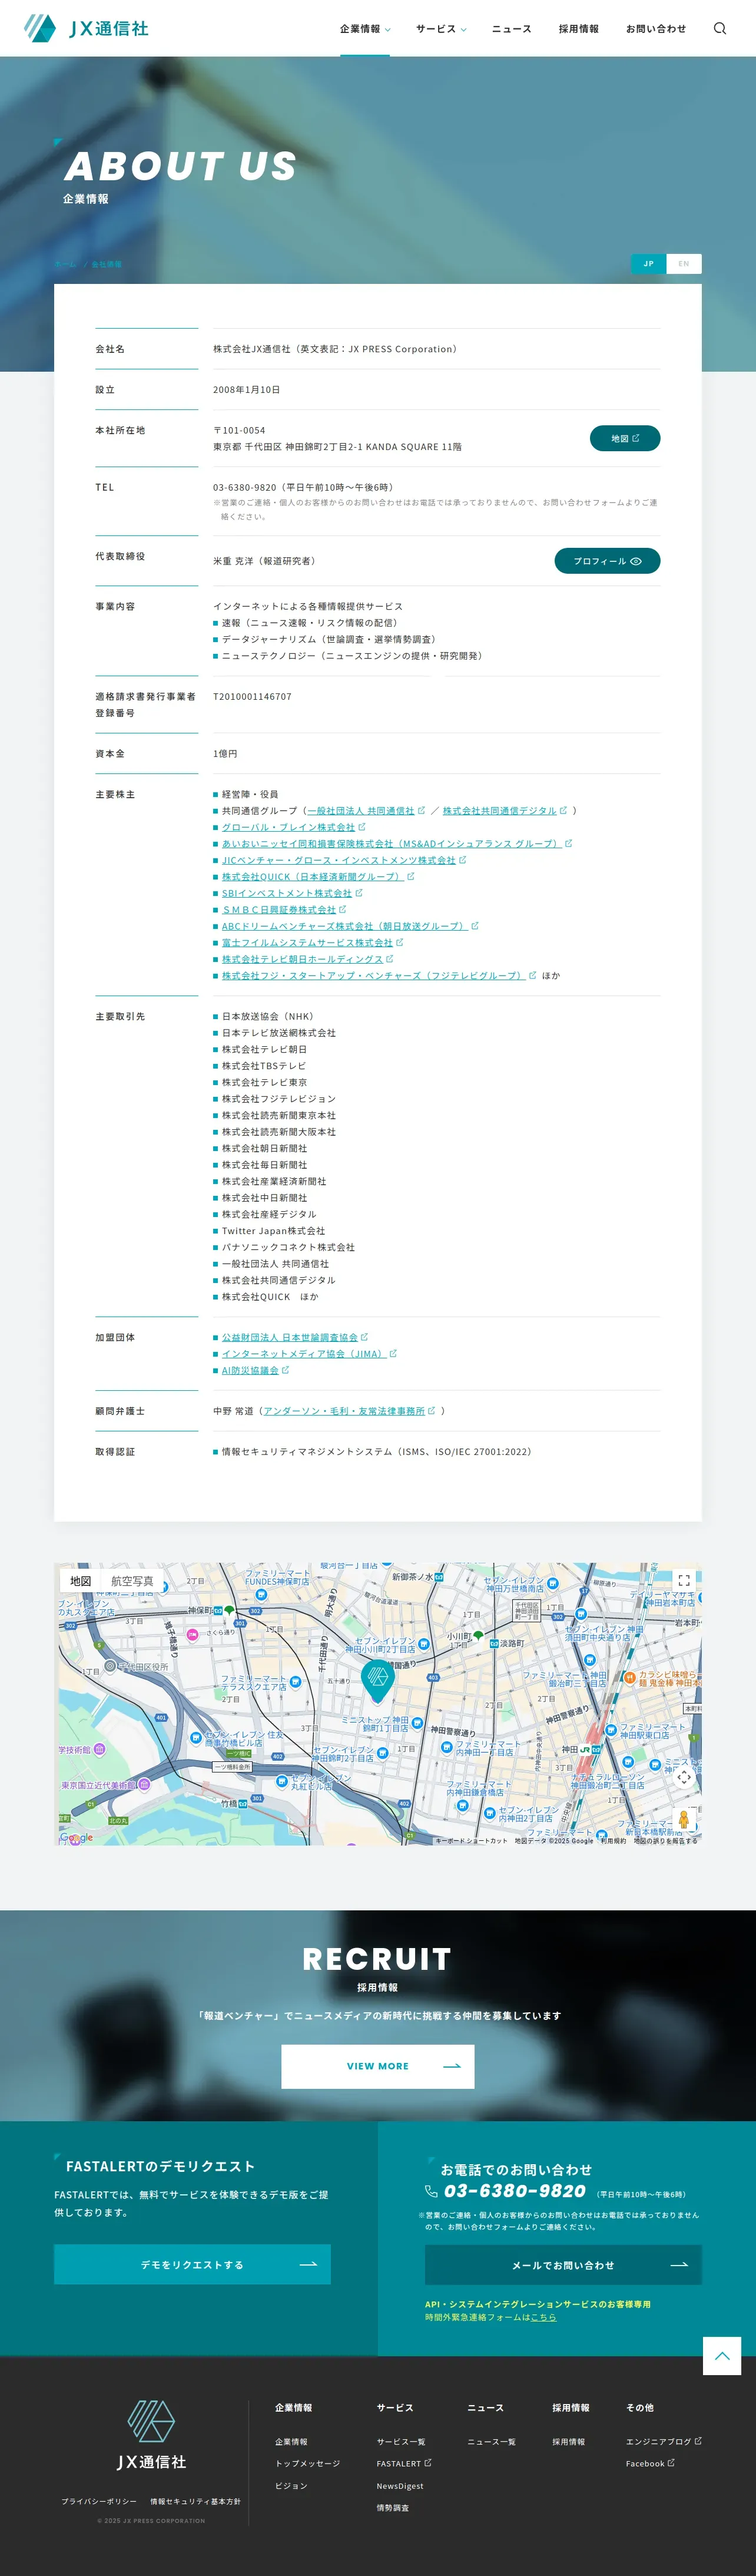Open 情勢調査 in the footer
The image size is (756, 2576).
[393, 2507]
